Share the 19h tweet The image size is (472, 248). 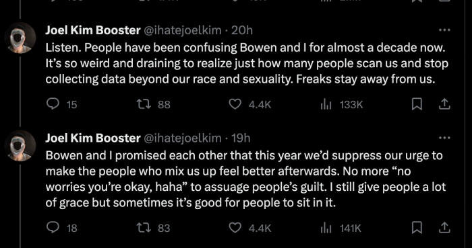(444, 228)
